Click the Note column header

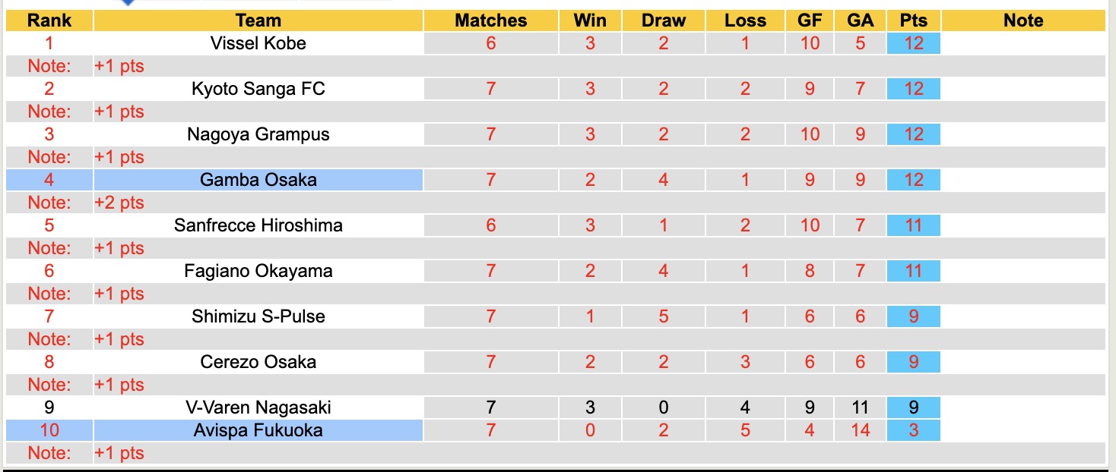pos(1023,20)
